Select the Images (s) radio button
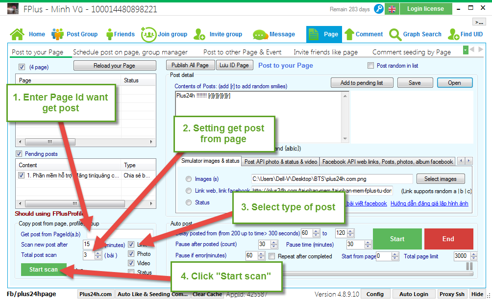This screenshot has width=492, height=300. pos(189,179)
